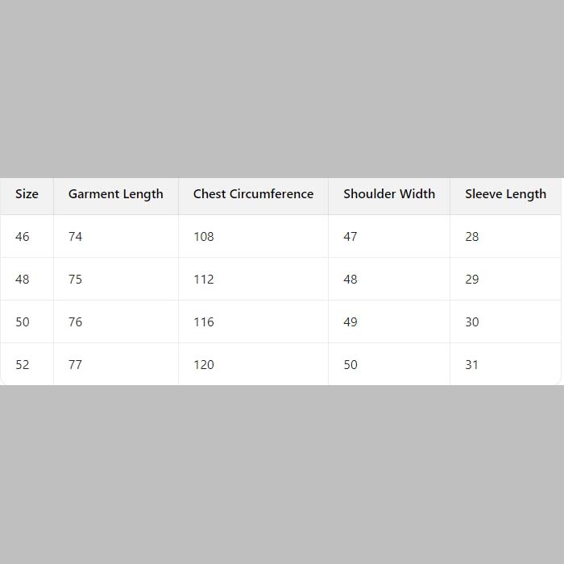Select chest circumference value 108
564x564 pixels.
coord(204,237)
